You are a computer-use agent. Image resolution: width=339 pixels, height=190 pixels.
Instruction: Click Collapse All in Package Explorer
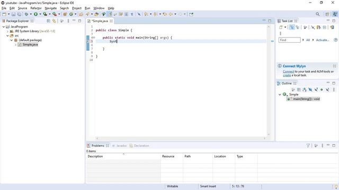(x=48, y=21)
